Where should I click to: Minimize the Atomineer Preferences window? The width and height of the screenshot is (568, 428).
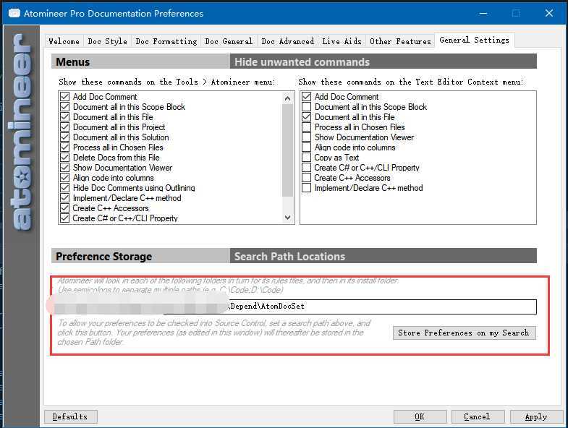[483, 14]
